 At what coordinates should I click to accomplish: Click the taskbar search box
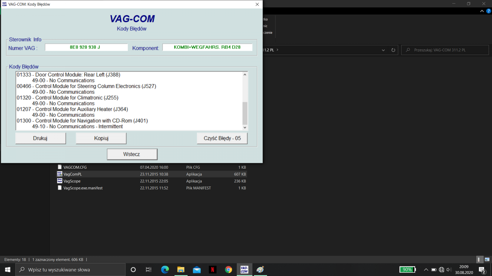(70, 270)
